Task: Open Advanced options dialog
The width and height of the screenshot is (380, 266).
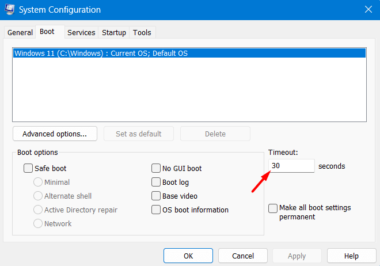Action: 55,134
